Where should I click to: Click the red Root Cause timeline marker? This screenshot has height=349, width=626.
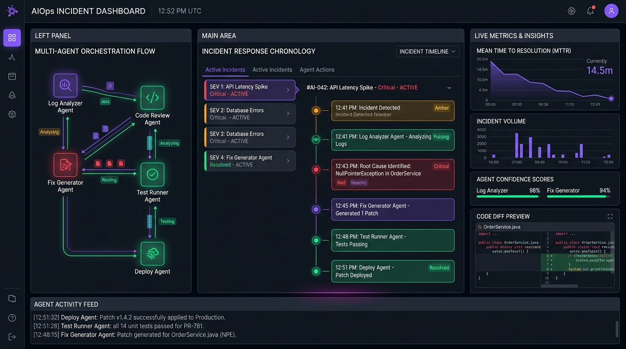(316, 170)
